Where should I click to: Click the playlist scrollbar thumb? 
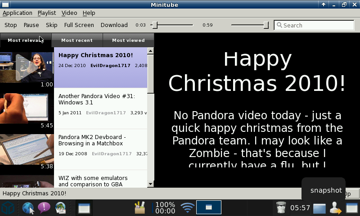click(x=150, y=74)
